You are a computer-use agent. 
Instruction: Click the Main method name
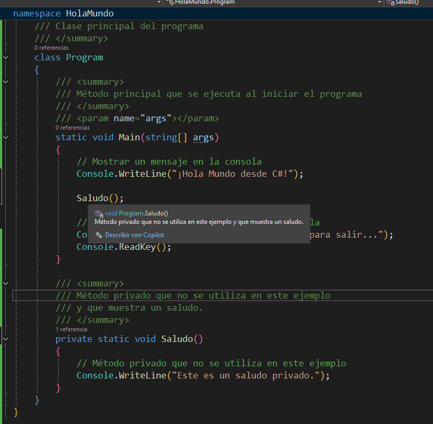pyautogui.click(x=129, y=138)
